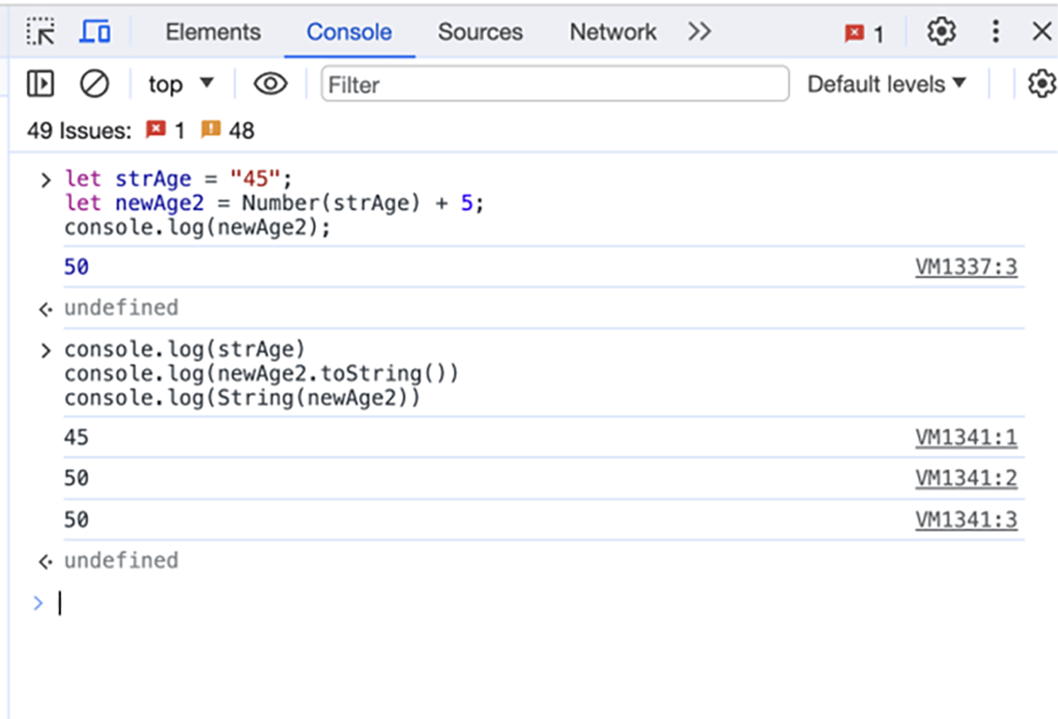1058x719 pixels.
Task: Switch to the Network panel
Action: [x=612, y=31]
